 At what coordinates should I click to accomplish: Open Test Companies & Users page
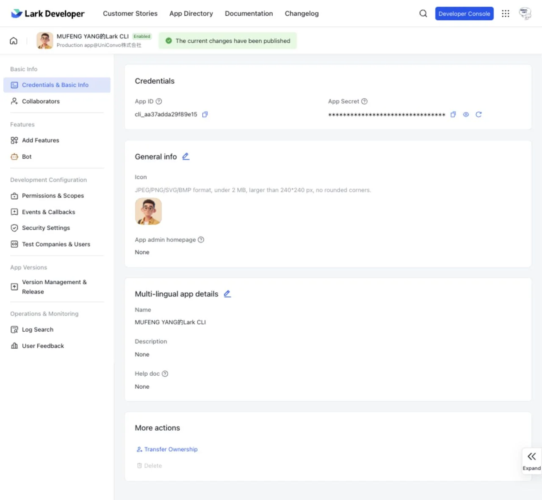pos(57,245)
